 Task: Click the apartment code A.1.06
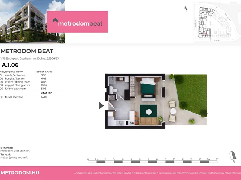[x=10, y=65]
